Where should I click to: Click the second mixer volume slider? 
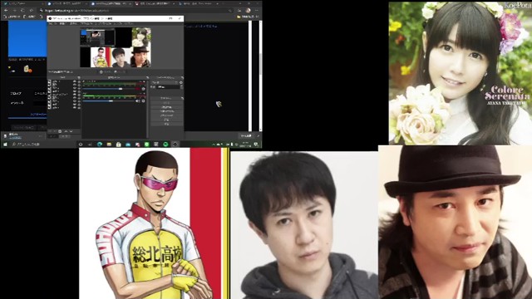[109, 100]
